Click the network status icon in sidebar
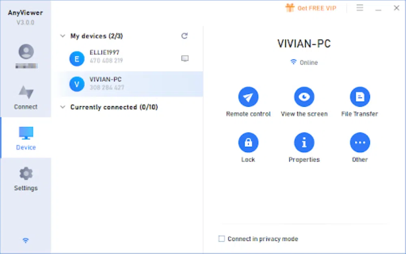406x254 pixels. 25,241
